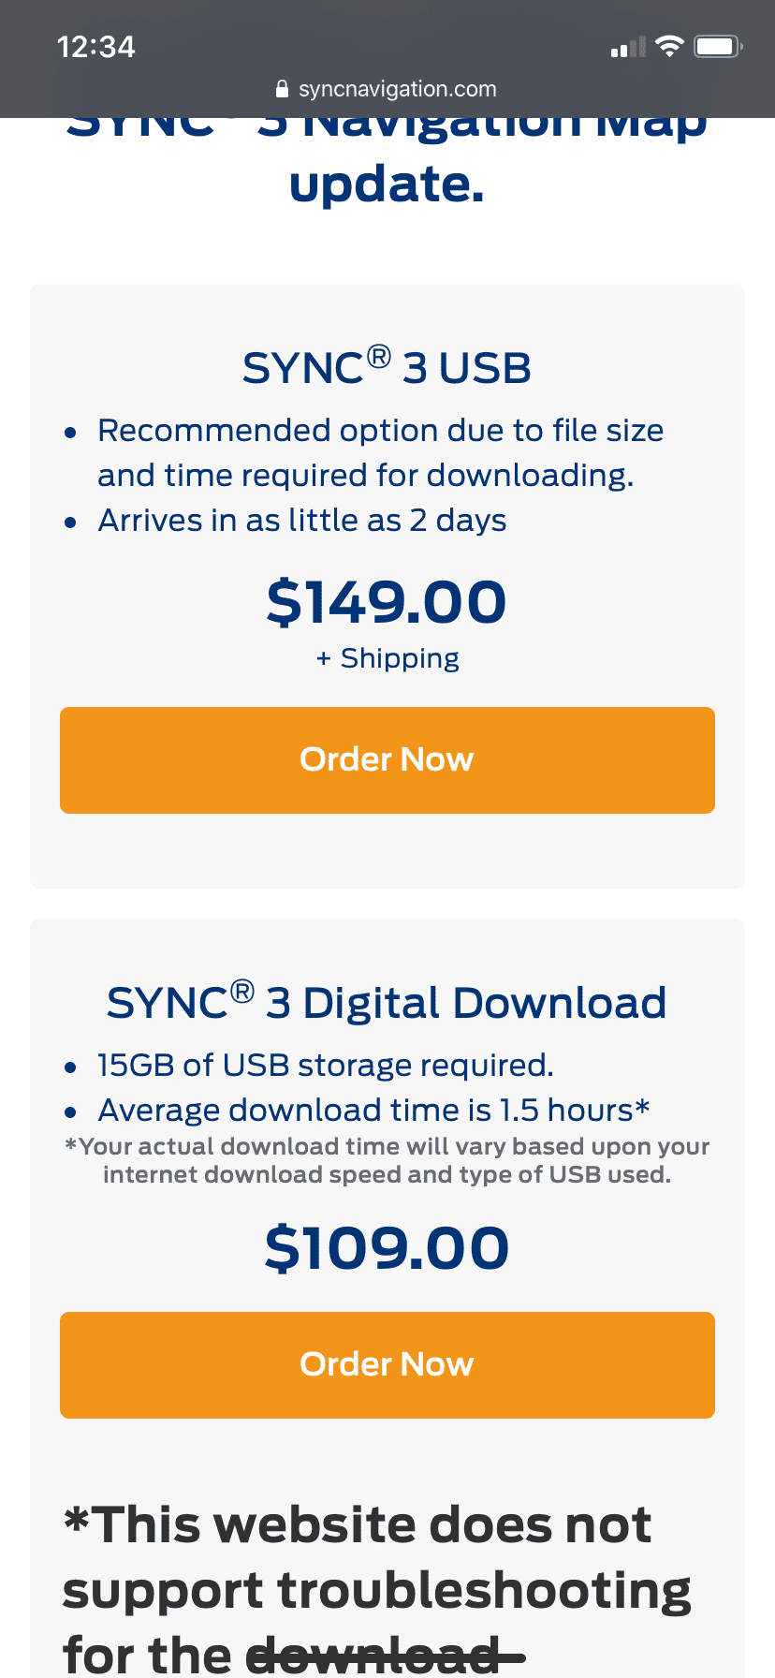Tap the Recommended option bullet text
775x1678 pixels.
click(x=380, y=452)
